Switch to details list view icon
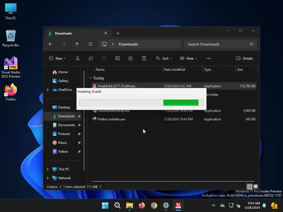 [250, 187]
